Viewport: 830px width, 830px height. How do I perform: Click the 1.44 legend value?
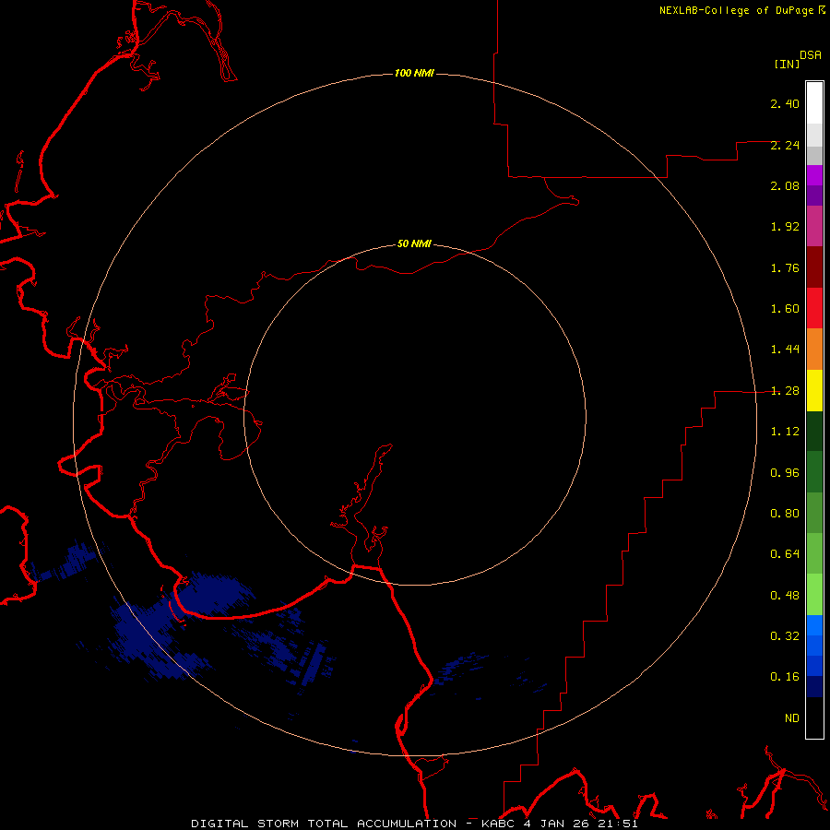[785, 350]
